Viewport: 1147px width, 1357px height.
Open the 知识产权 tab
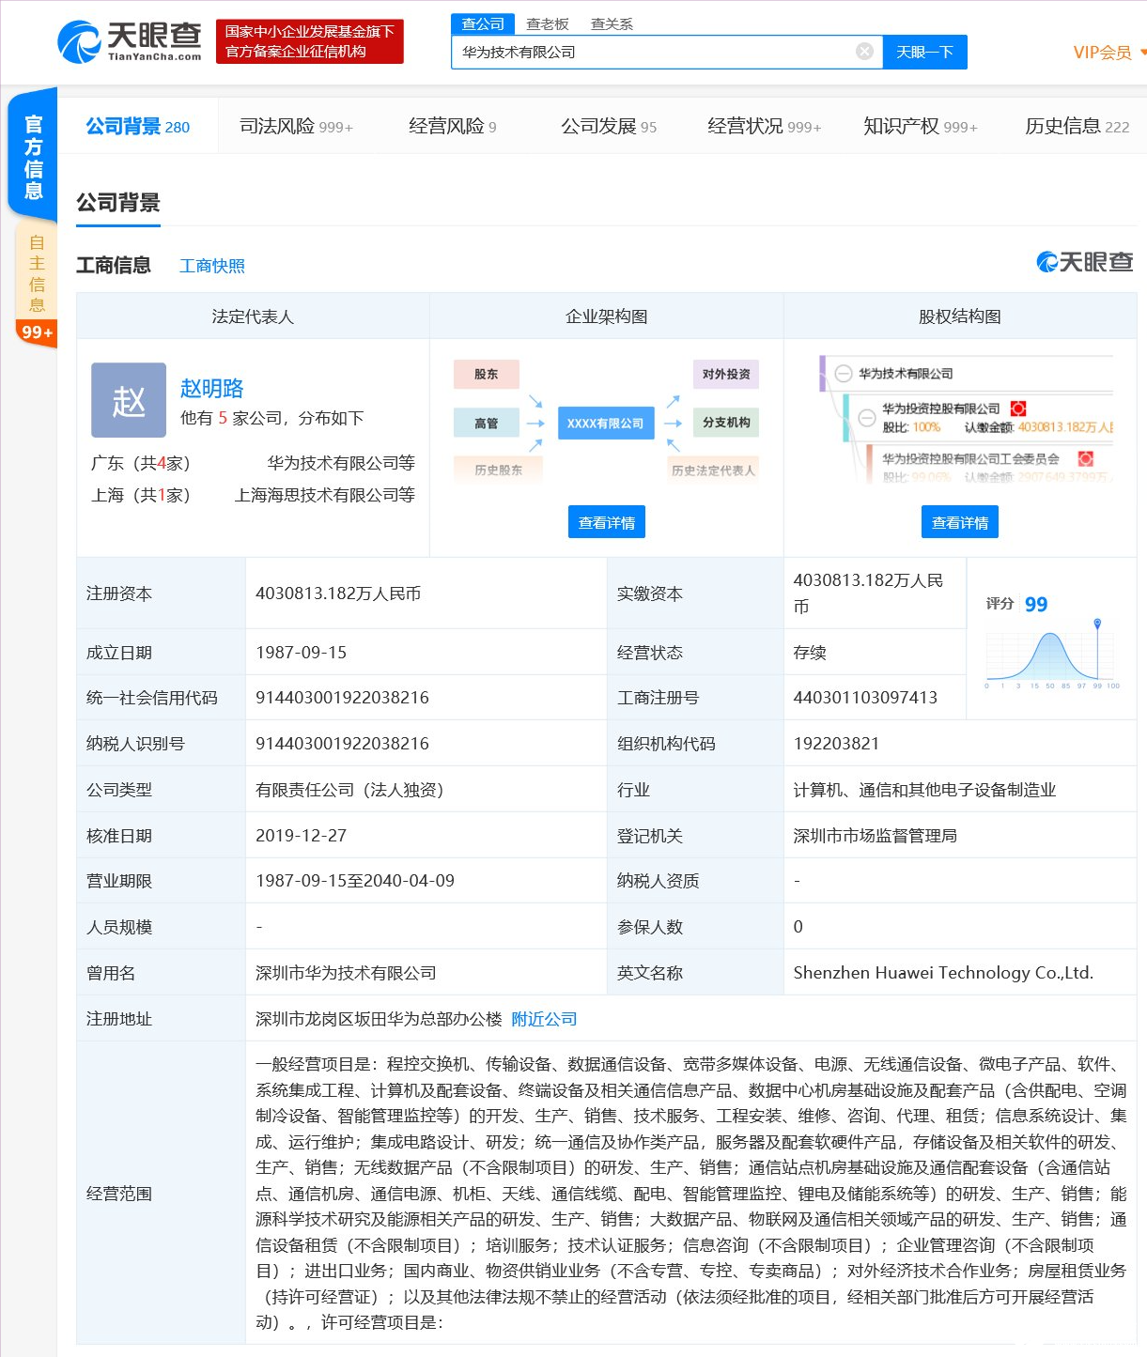[920, 126]
